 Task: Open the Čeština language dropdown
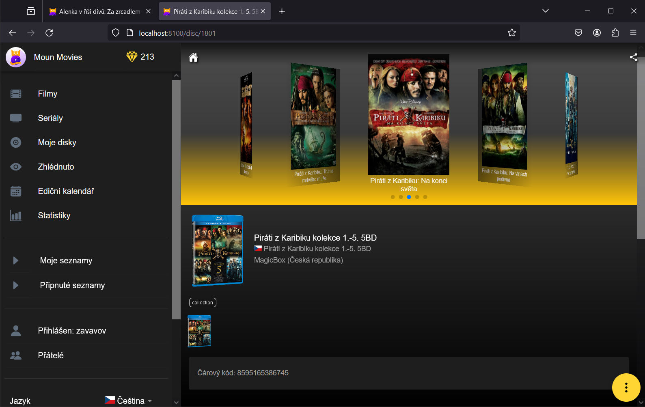(129, 401)
